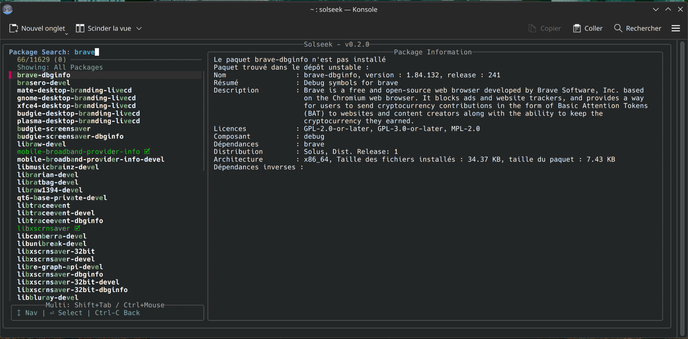
Task: Open the hamburger menu
Action: [675, 28]
